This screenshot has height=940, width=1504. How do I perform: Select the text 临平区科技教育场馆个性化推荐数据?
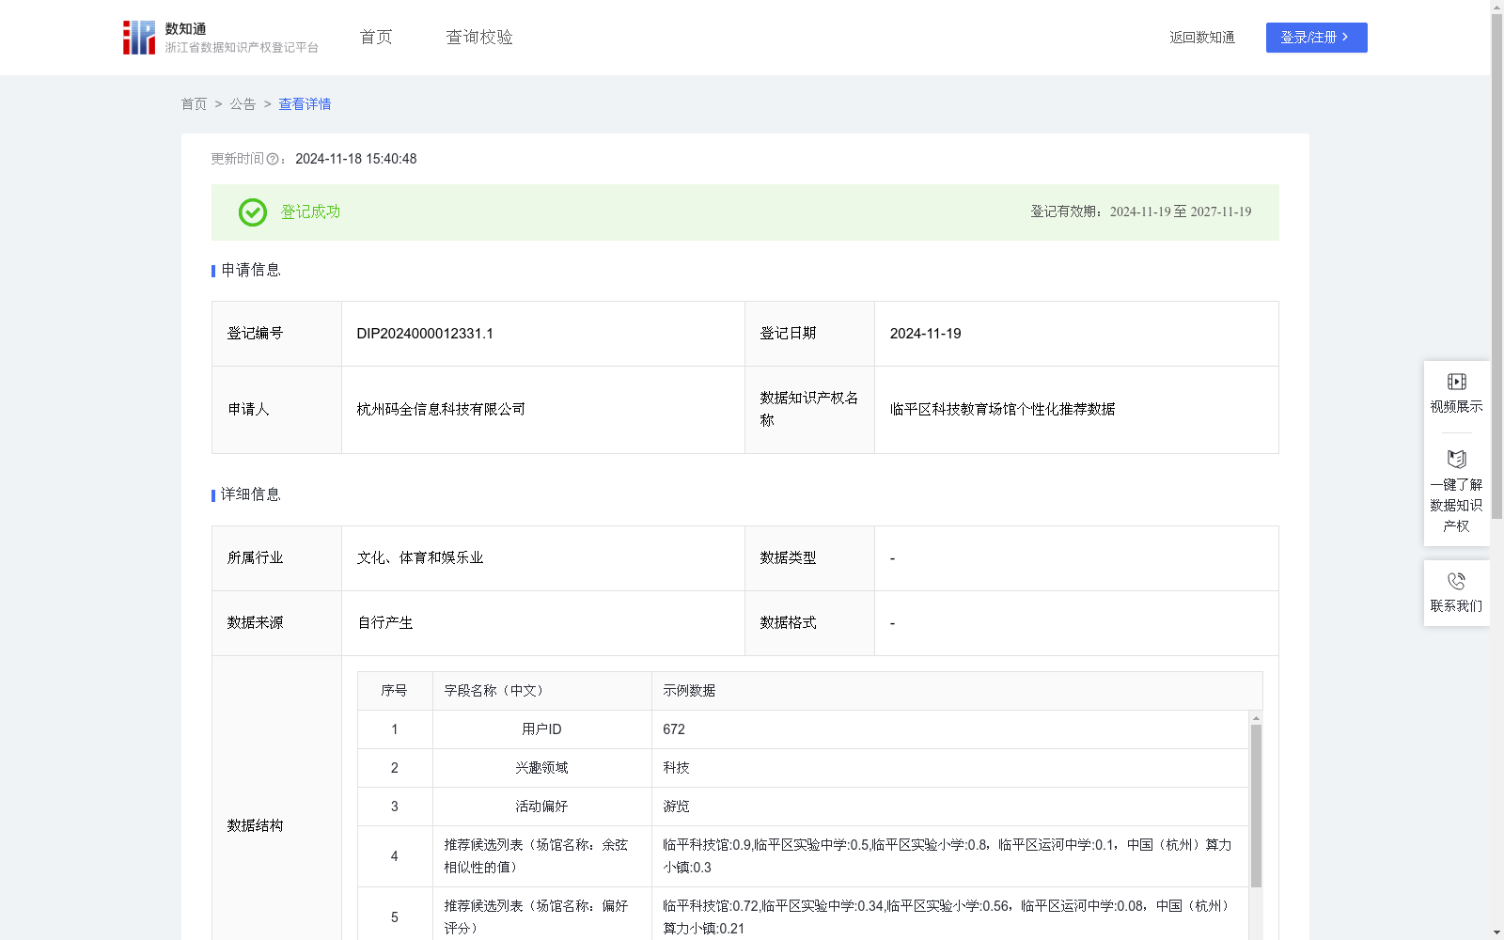click(x=1002, y=410)
